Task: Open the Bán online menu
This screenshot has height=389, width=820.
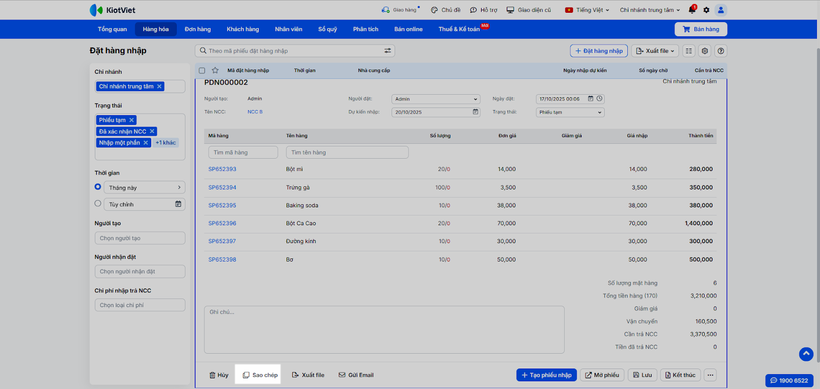Action: click(x=408, y=29)
